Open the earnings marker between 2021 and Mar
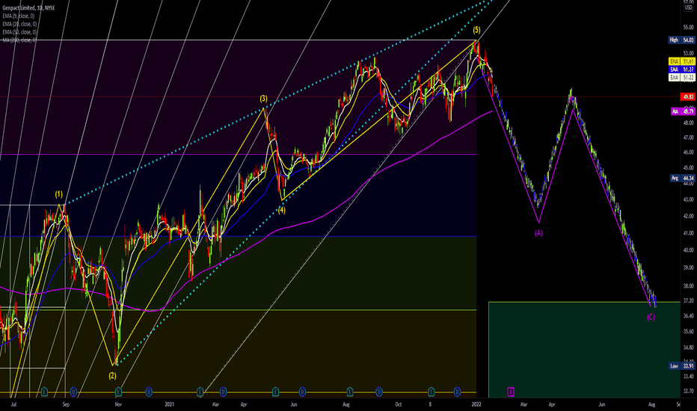Image resolution: width=697 pixels, height=411 pixels. [x=200, y=392]
